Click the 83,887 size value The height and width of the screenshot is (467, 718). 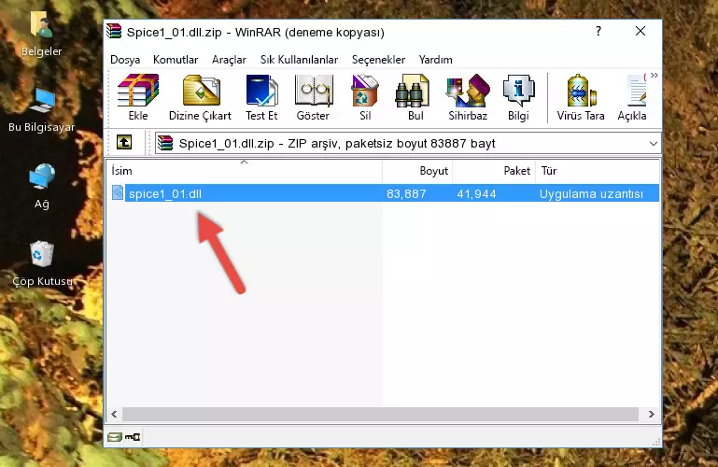[x=406, y=194]
